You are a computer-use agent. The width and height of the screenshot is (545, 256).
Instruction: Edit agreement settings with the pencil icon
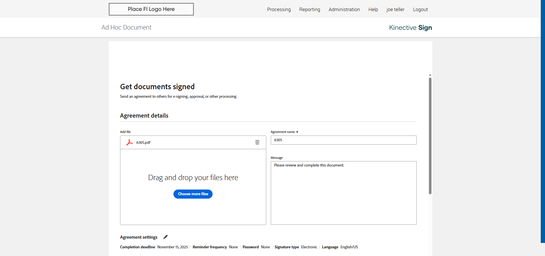(x=165, y=237)
